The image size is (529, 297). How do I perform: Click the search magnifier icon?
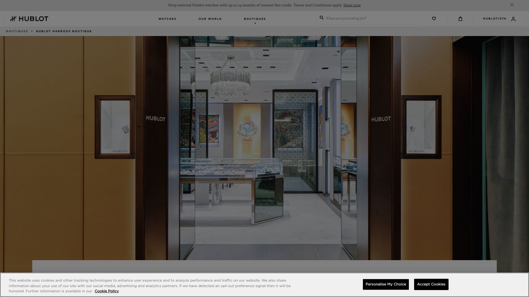[x=322, y=18]
